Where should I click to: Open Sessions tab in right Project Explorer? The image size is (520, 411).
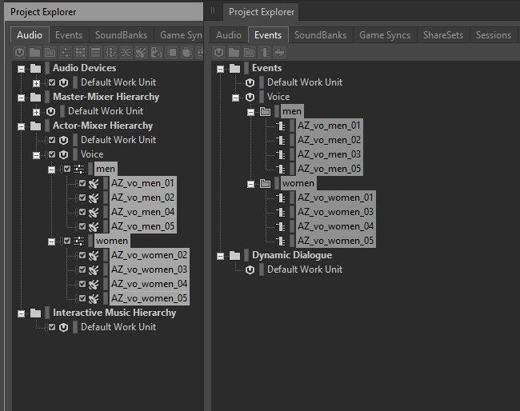494,35
